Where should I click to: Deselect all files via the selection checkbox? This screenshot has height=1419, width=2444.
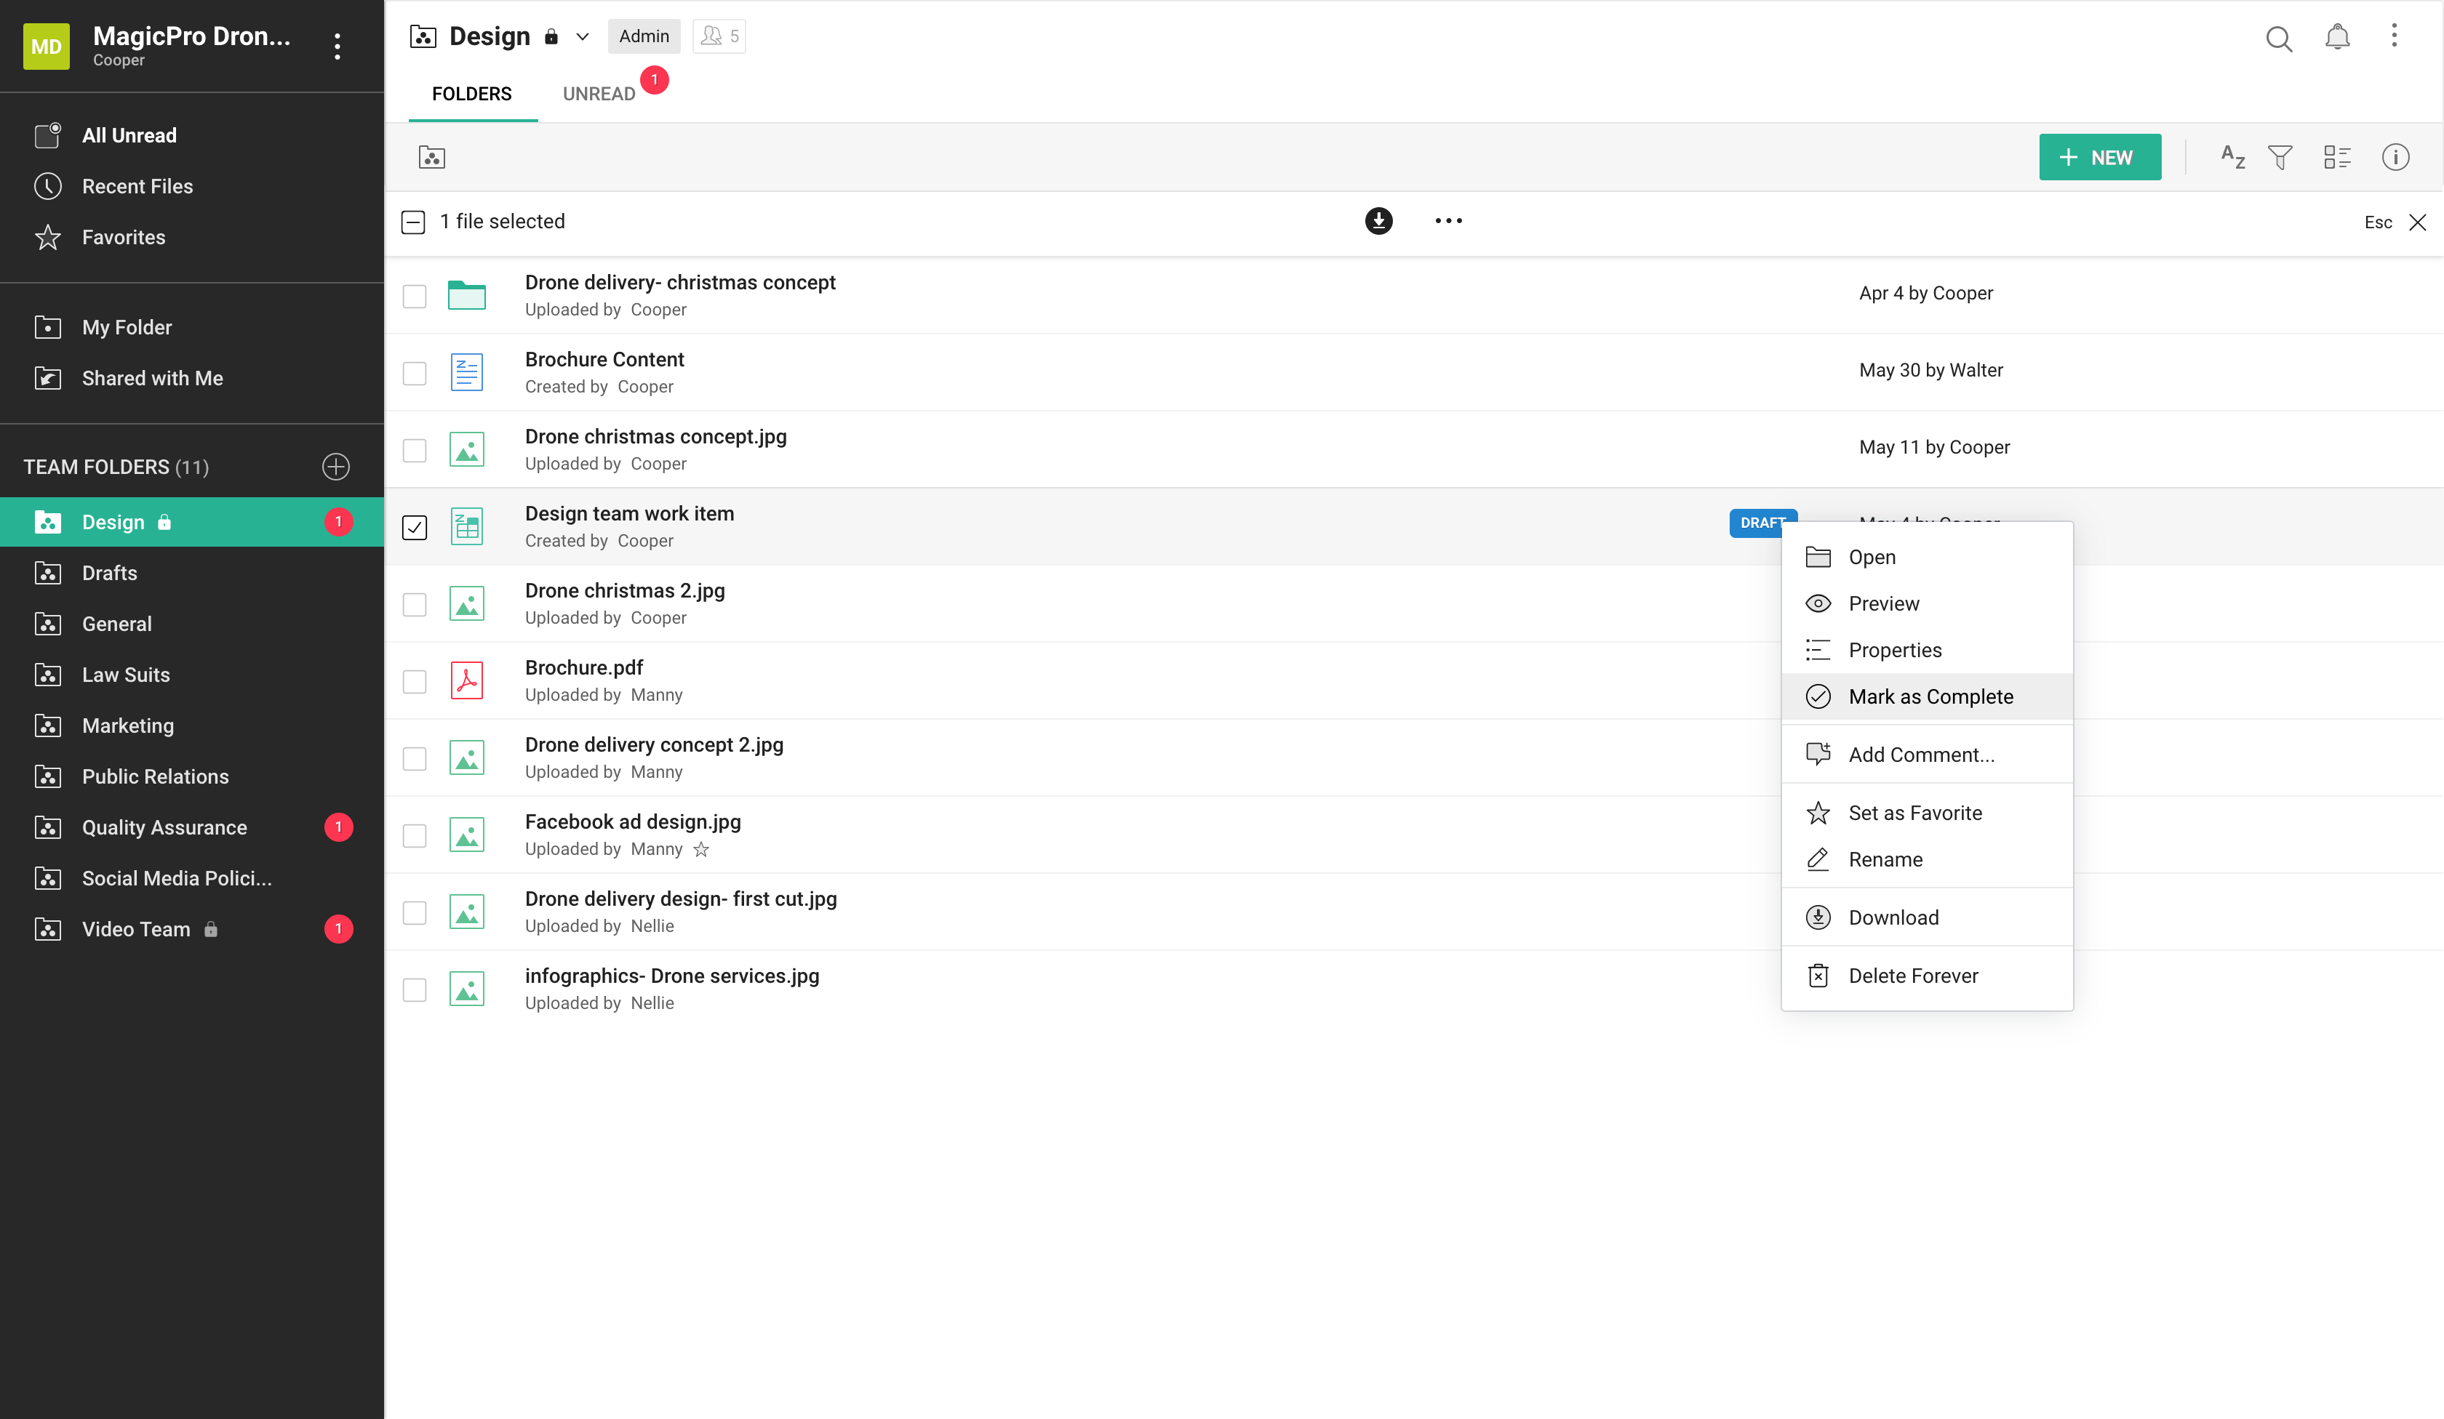click(414, 221)
